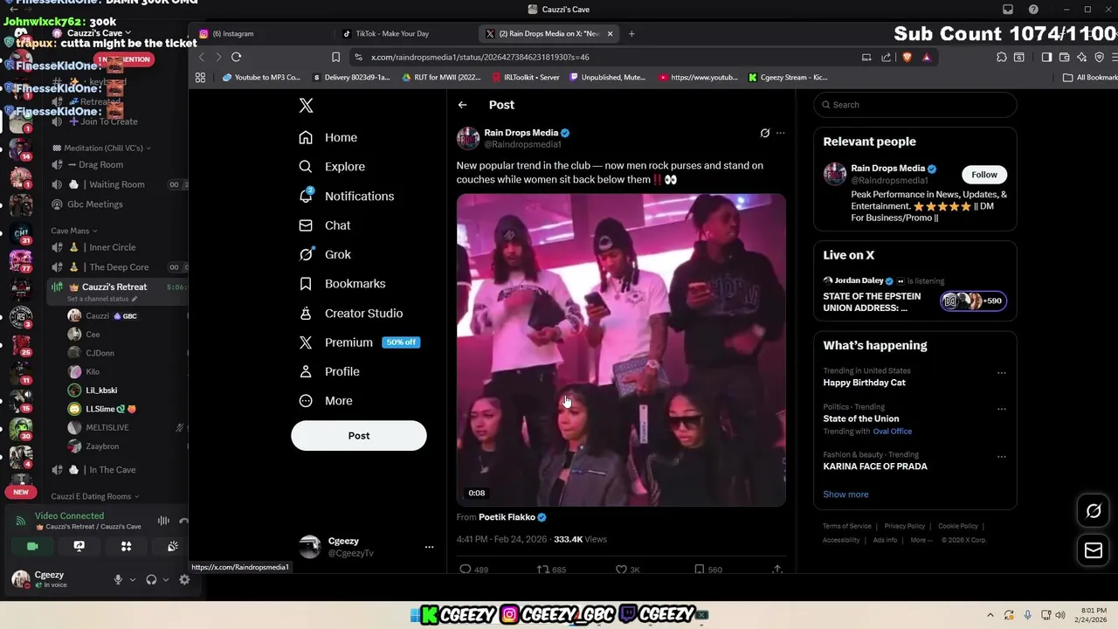This screenshot has height=629, width=1118.
Task: Go to Home in X sidebar
Action: [328, 137]
